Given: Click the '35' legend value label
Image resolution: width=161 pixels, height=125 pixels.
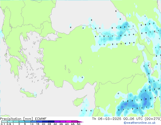Looking at the screenshot, I should click(61, 124).
